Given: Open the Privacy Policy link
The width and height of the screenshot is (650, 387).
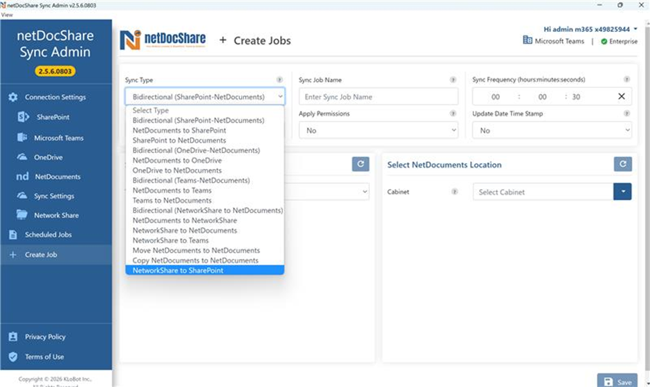Looking at the screenshot, I should 45,336.
